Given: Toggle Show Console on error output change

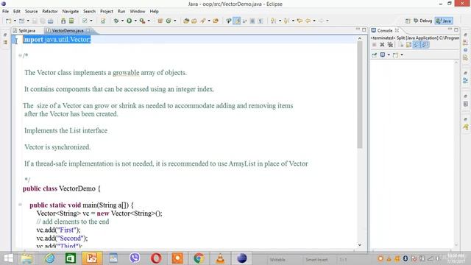Looking at the screenshot, I should click(x=425, y=45).
